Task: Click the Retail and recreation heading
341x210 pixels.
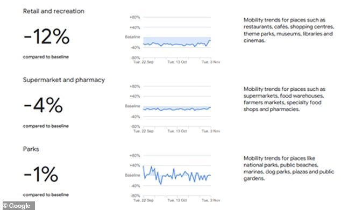Action: point(53,11)
